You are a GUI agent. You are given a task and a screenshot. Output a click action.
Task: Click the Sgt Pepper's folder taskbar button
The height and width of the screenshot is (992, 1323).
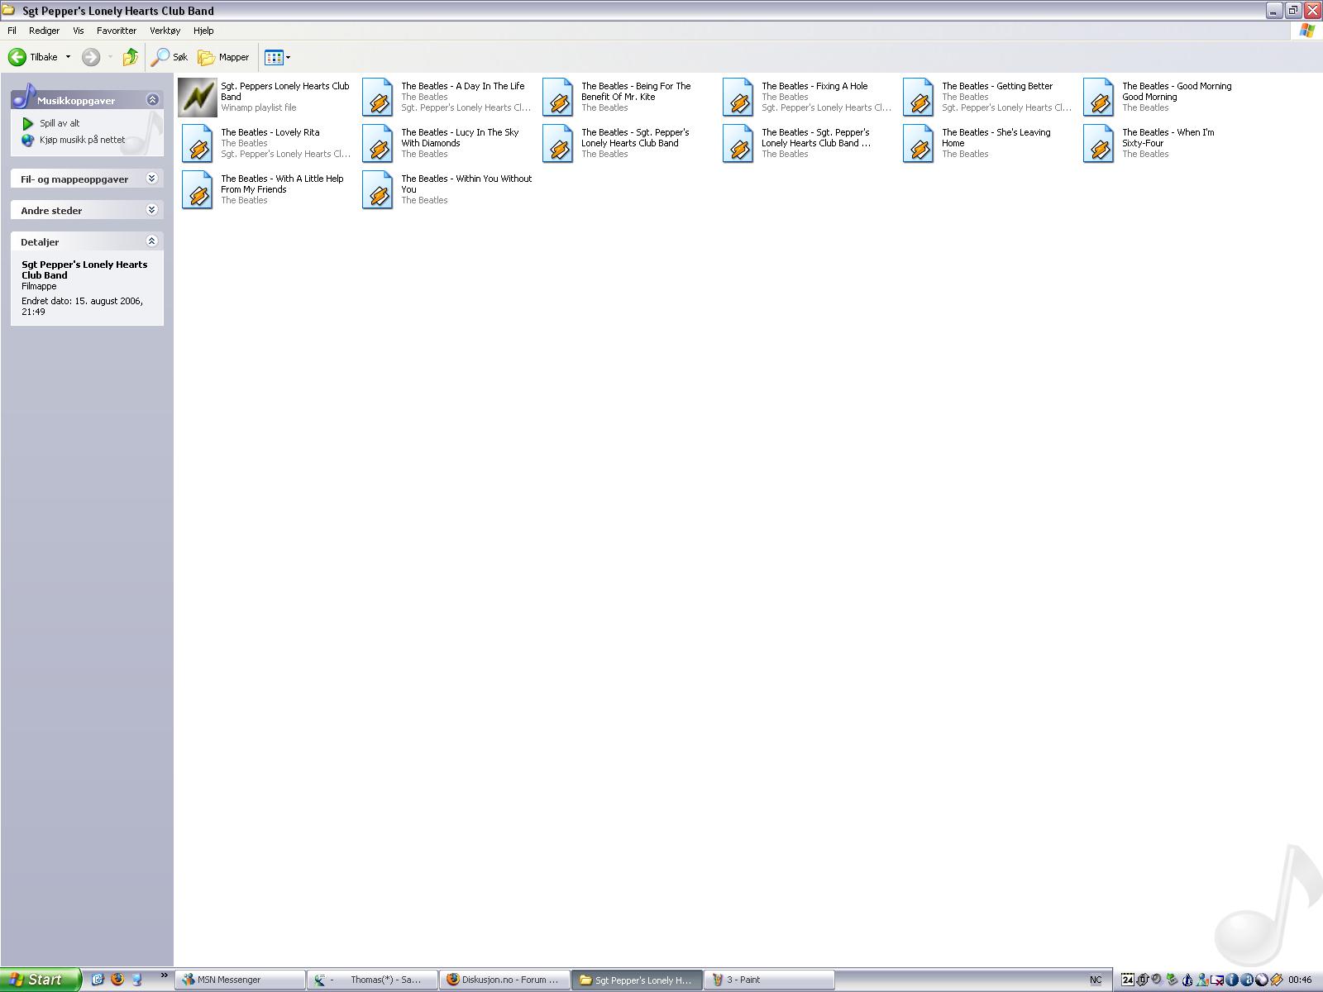(637, 980)
